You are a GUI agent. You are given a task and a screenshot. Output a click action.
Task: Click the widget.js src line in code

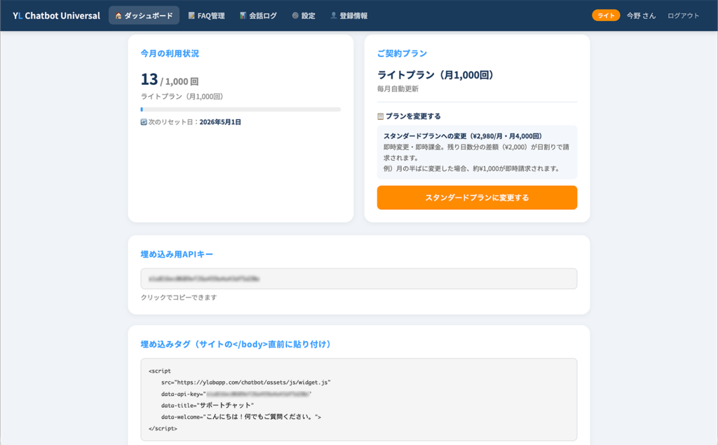[246, 383]
